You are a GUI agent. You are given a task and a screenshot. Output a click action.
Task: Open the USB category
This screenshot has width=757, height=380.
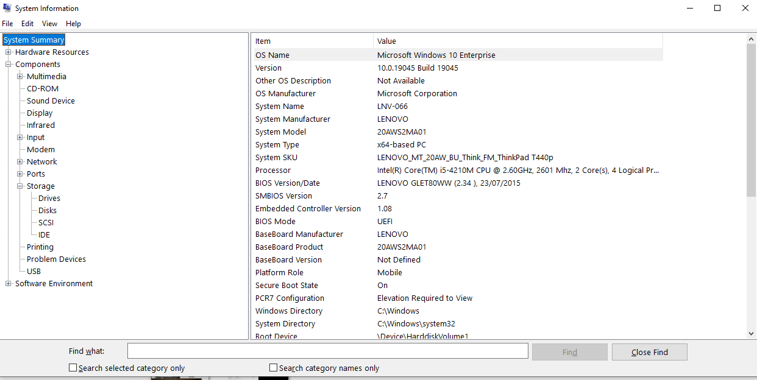[34, 272]
